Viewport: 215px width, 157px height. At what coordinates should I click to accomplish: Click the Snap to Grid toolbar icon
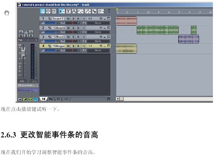click(100, 11)
